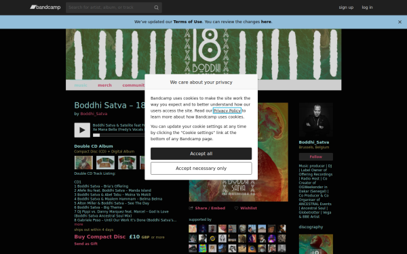The height and width of the screenshot is (254, 407).
Task: Open last supporter avatar in first row
Action: click(282, 229)
